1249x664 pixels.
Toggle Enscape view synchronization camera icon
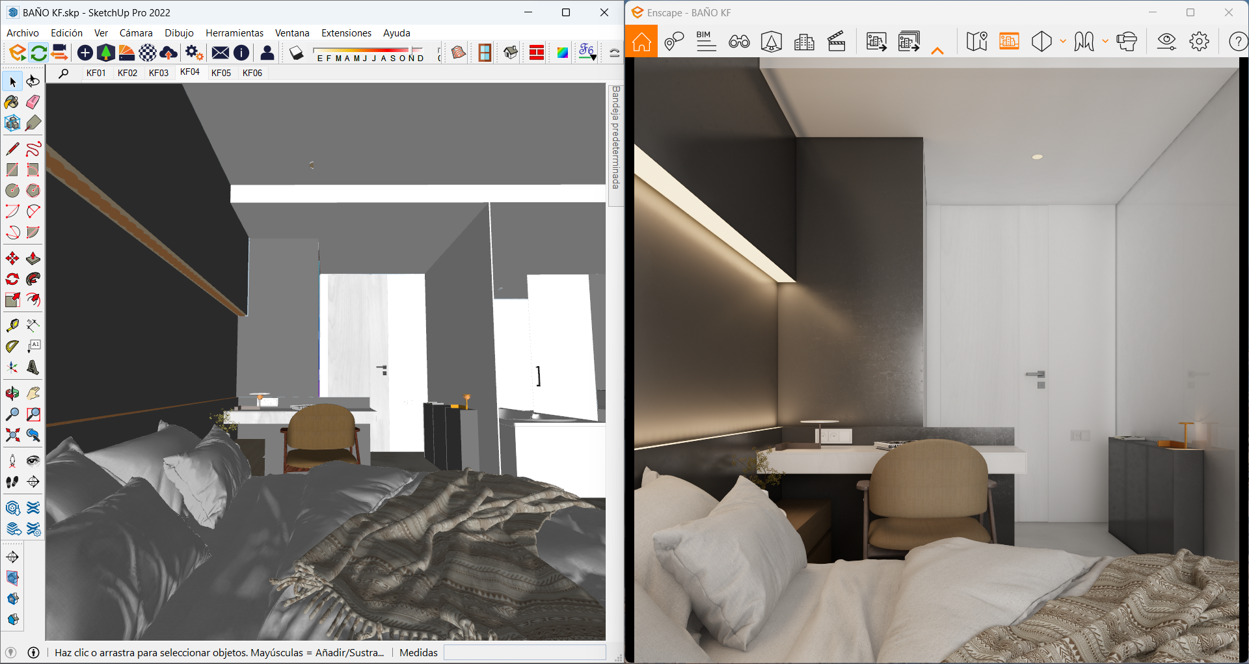coord(59,53)
